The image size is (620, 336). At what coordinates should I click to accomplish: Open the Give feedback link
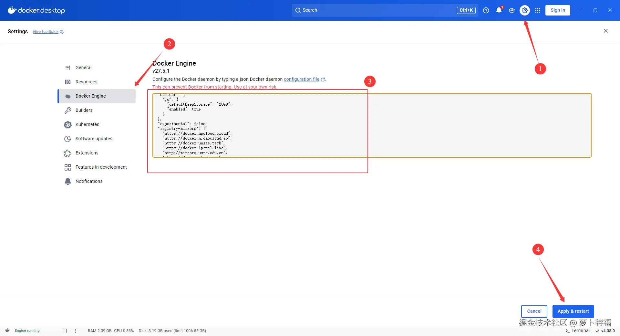pos(48,32)
